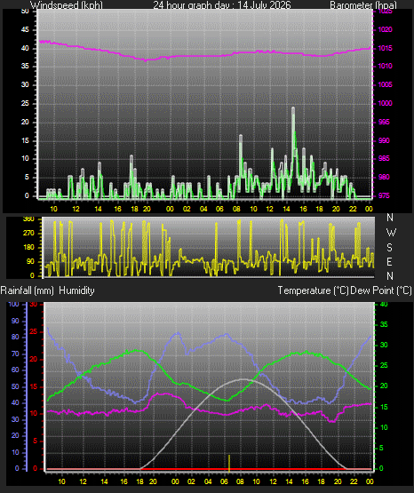Click the blue 50 humidity axis value
Image resolution: width=414 pixels, height=493 pixels.
click(x=15, y=386)
